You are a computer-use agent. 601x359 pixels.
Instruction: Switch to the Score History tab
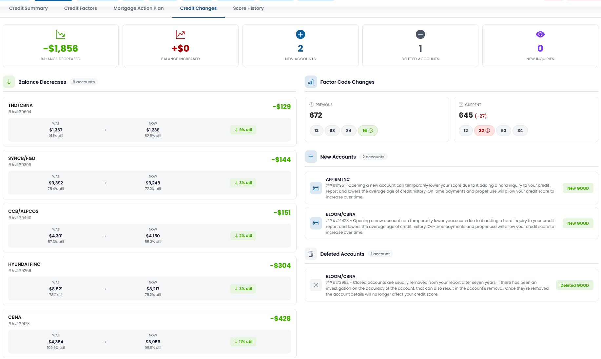click(248, 8)
